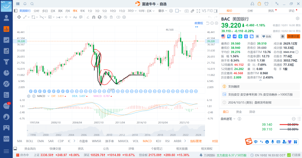Switch to the 分析 analysis tab

point(250,11)
